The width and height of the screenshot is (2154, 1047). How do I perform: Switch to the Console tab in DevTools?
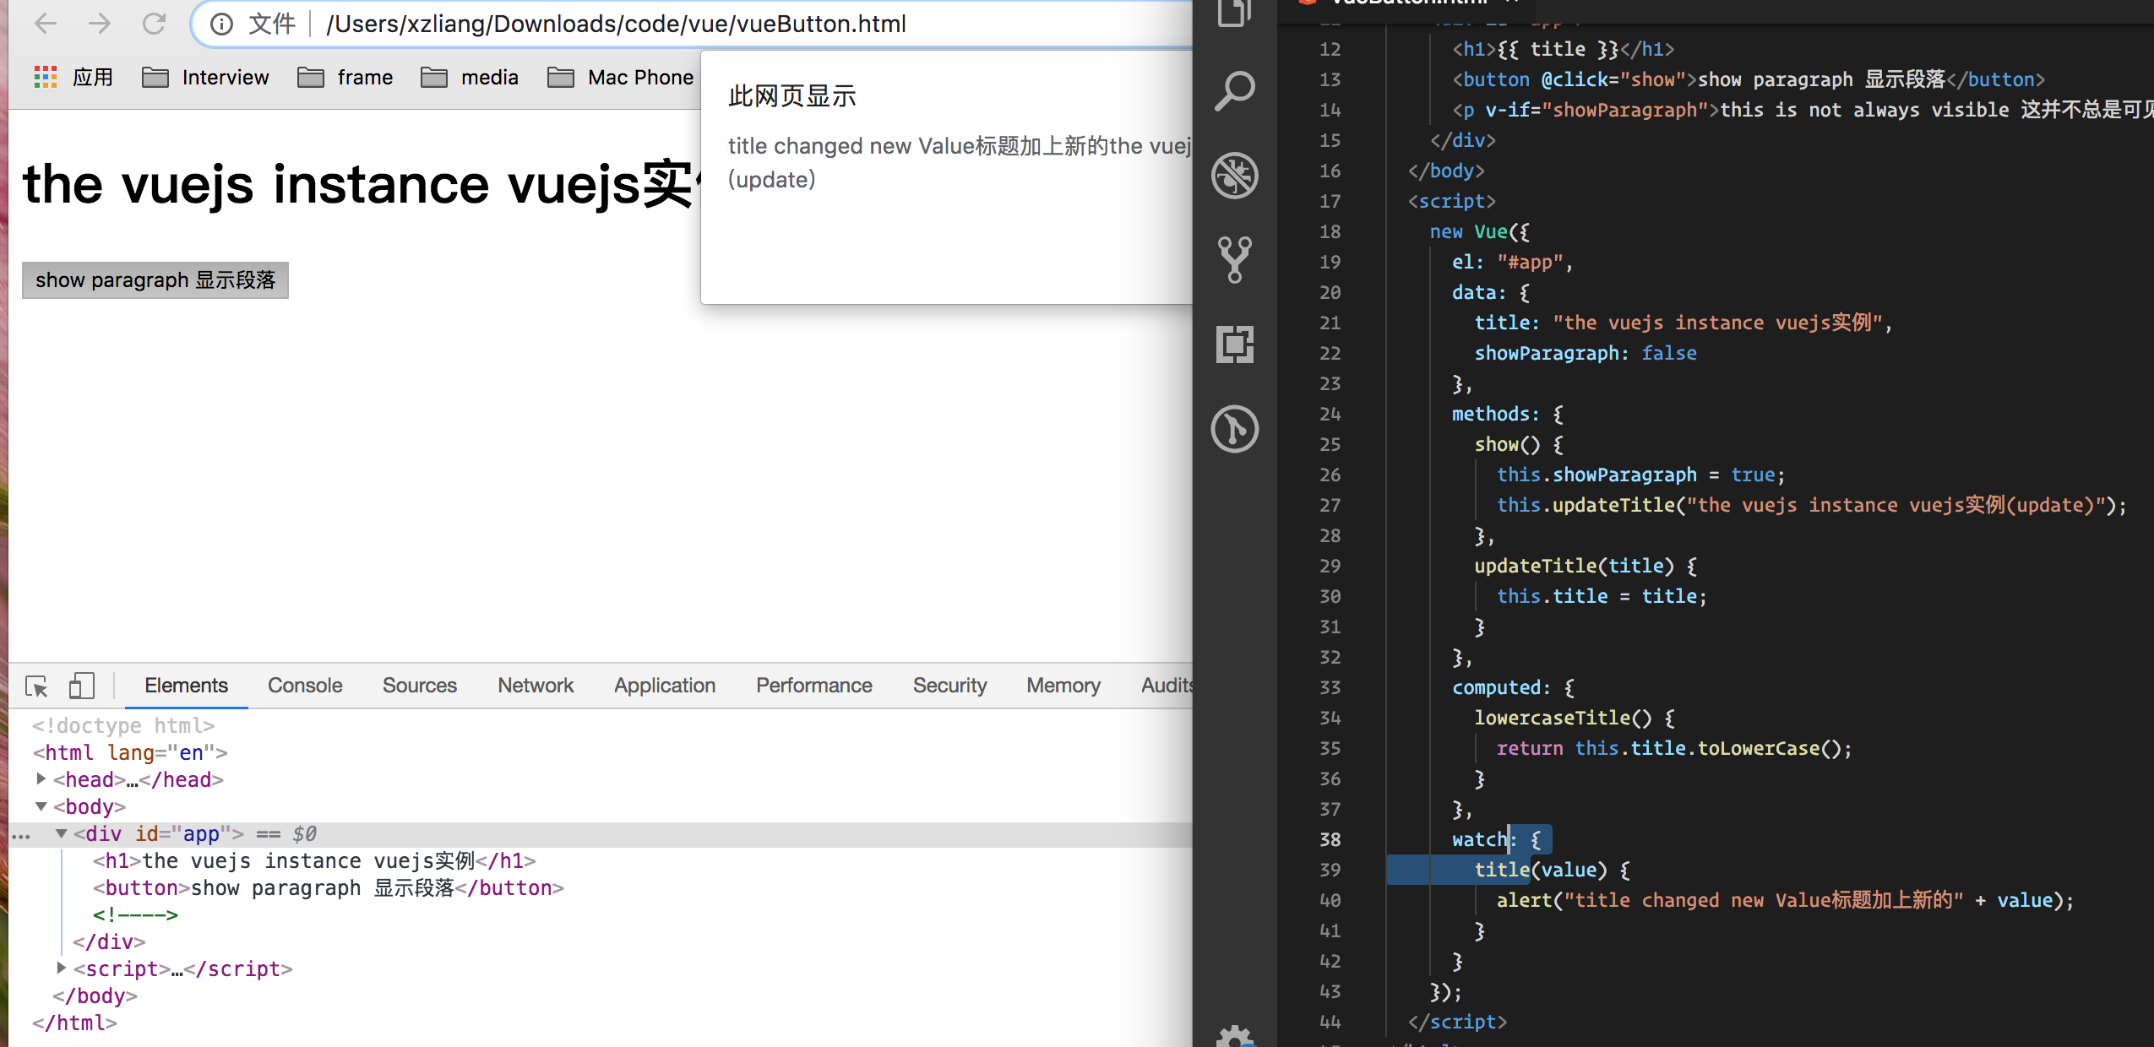click(x=305, y=686)
